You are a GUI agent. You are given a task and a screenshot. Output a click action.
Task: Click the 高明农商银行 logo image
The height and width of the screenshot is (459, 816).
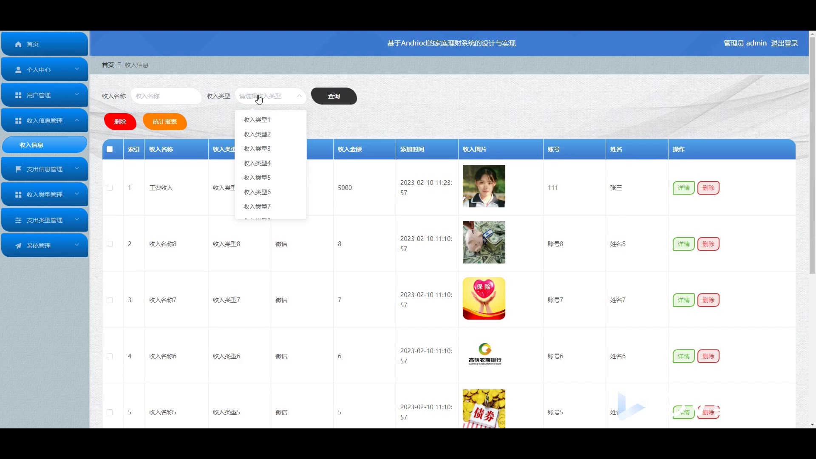click(x=484, y=354)
